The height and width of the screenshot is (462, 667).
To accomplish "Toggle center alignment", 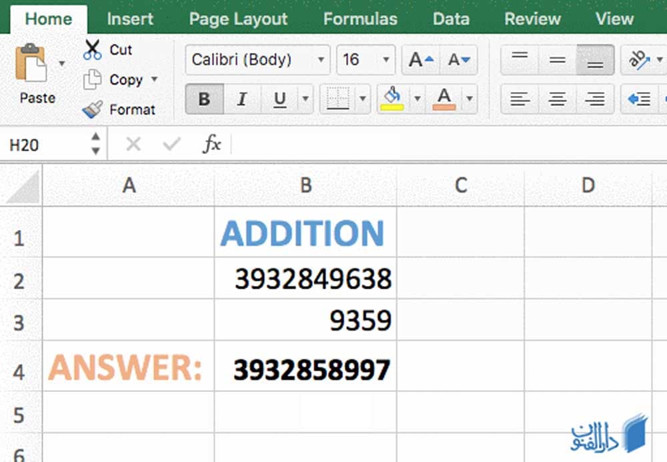I will (x=557, y=99).
